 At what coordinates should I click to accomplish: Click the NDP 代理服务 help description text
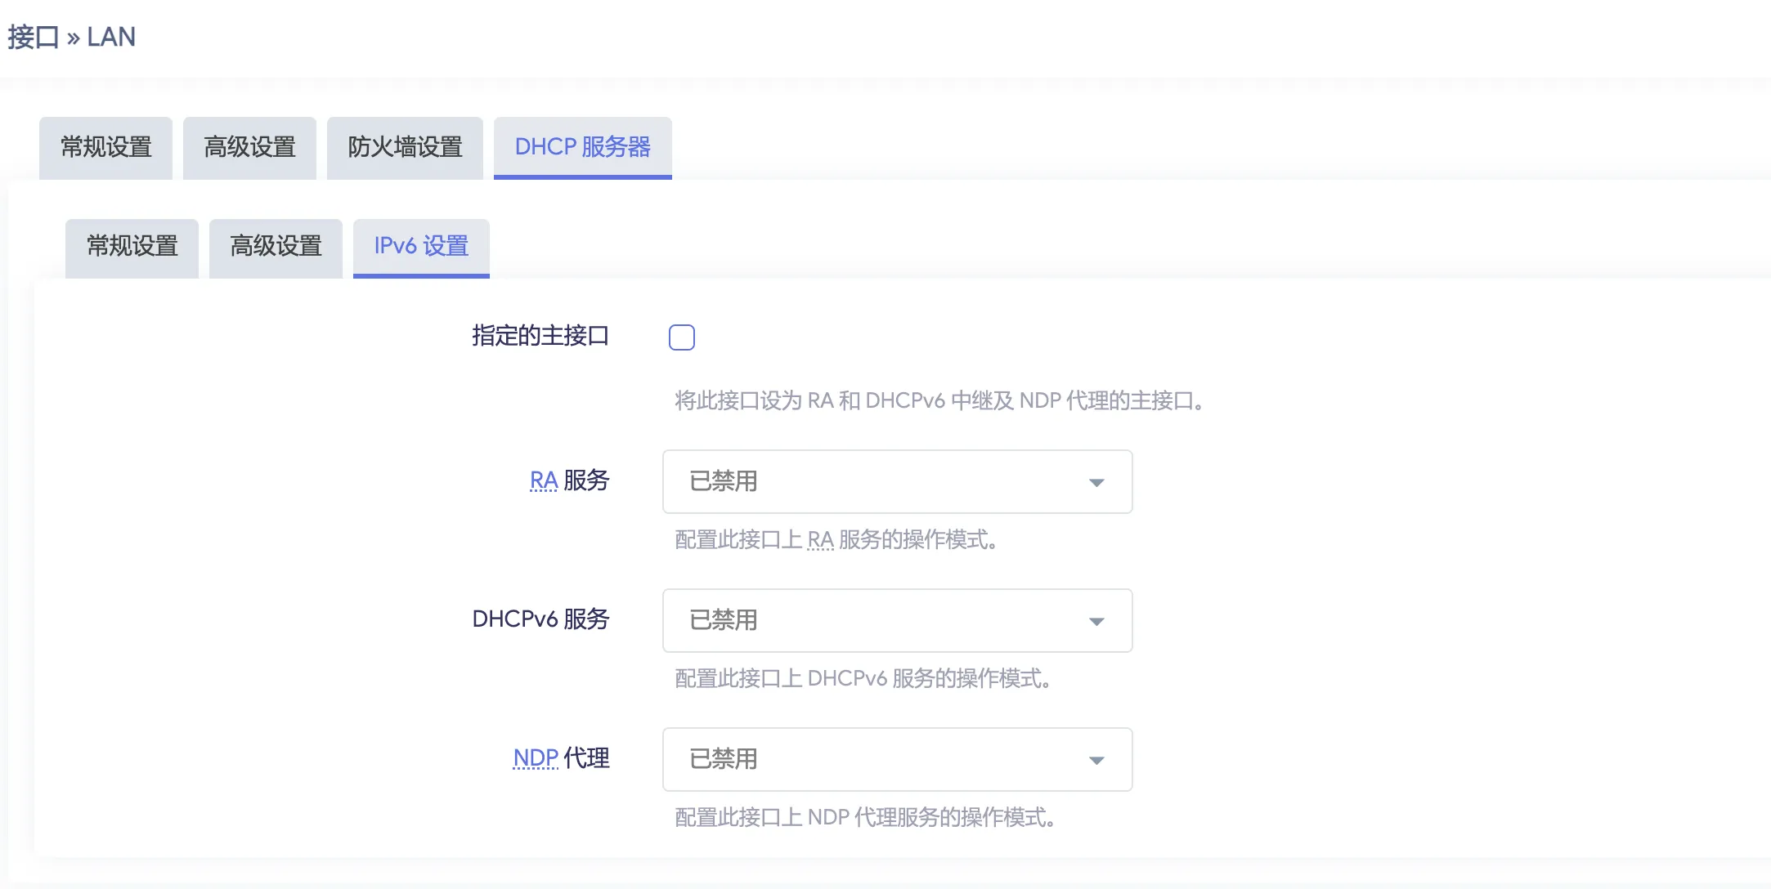(864, 817)
